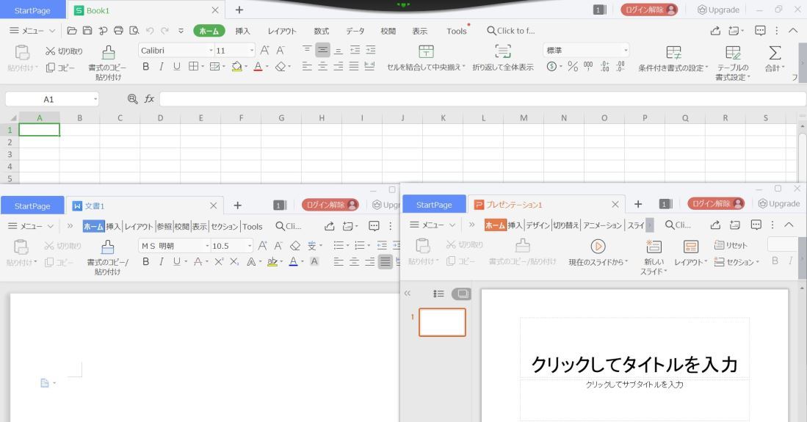
Task: Select the format painter icon in spreadsheet ribbon
Action: click(108, 52)
